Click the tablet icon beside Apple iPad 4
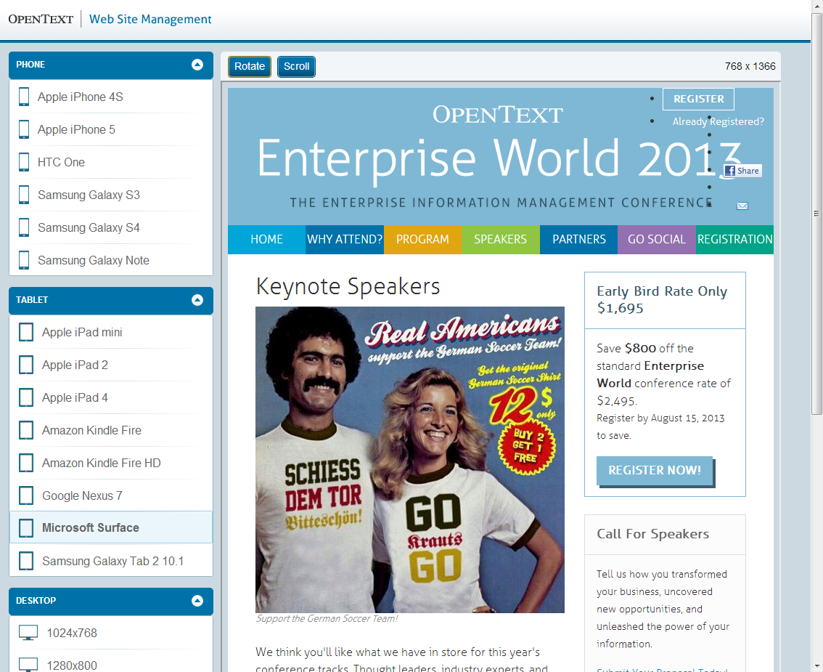 coord(25,397)
